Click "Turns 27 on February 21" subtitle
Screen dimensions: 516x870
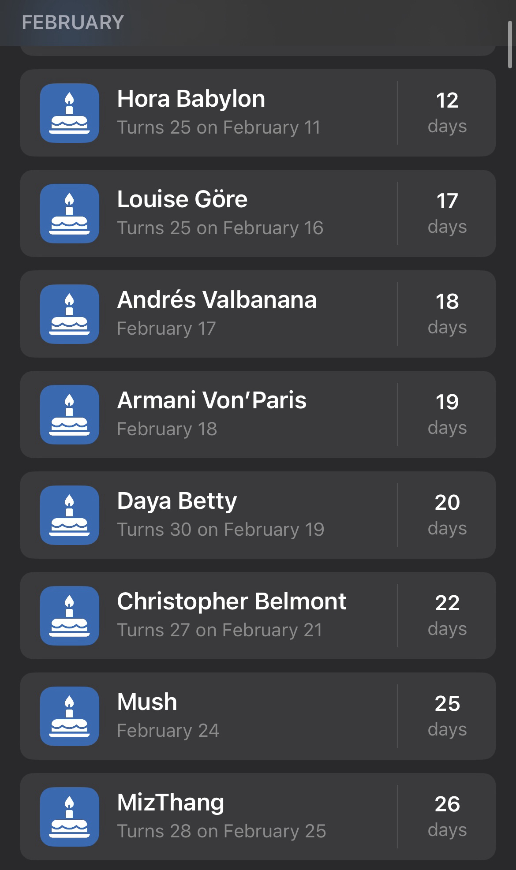point(220,630)
